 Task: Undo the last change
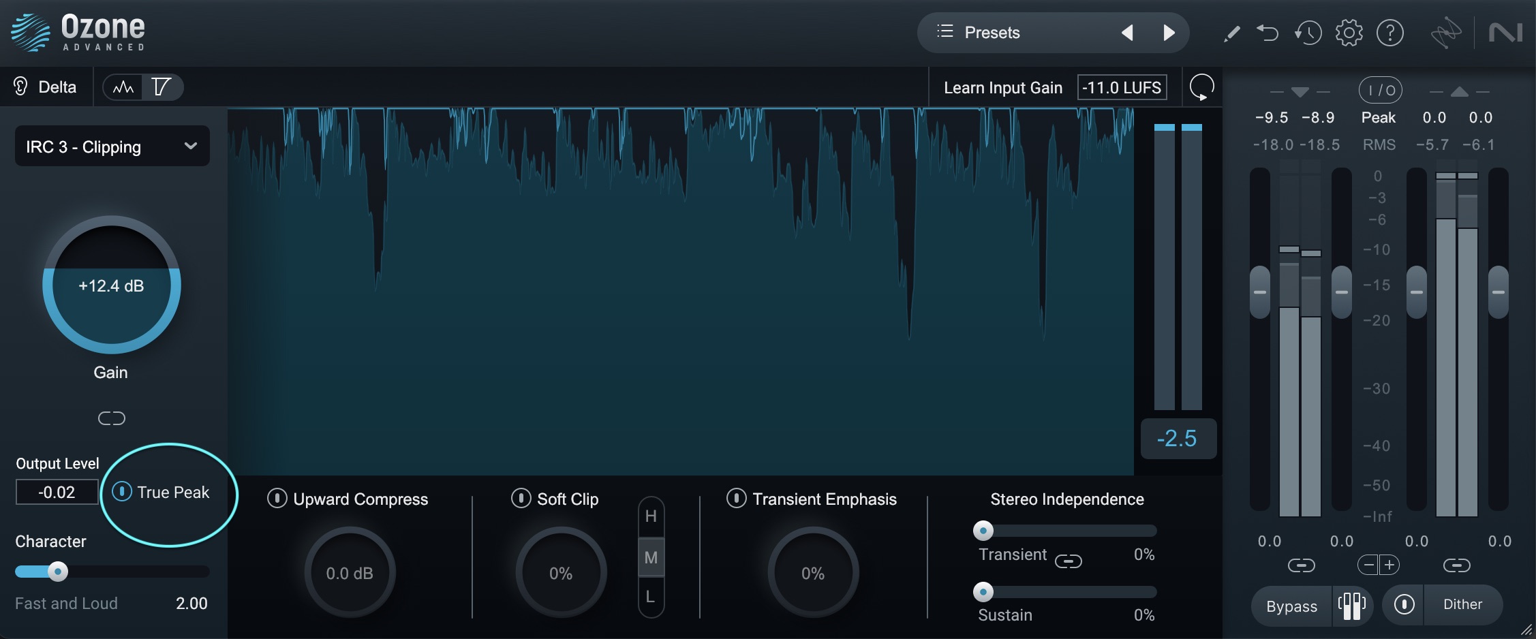coord(1268,33)
